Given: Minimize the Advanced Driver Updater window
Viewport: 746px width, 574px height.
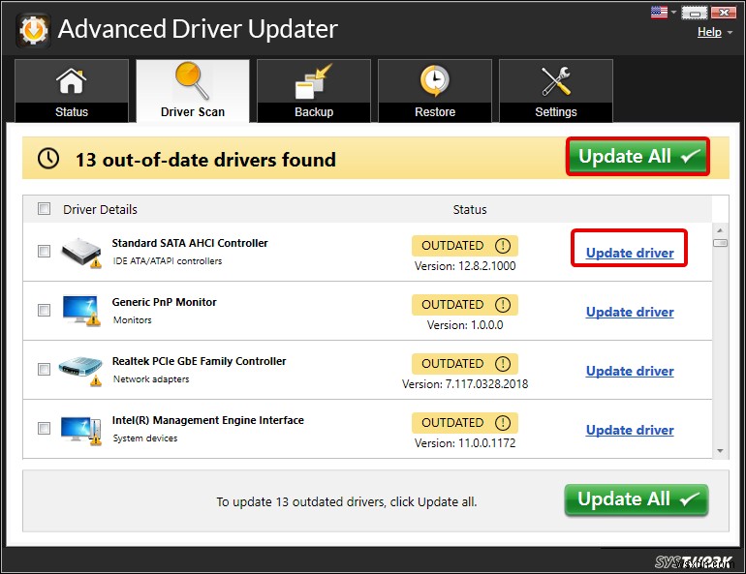Looking at the screenshot, I should pos(695,13).
